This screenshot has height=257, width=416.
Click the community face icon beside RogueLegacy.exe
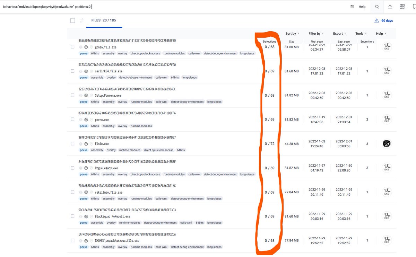[86, 168]
